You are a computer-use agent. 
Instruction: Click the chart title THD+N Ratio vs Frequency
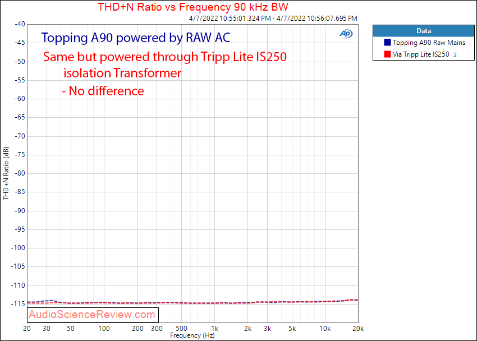tap(193, 7)
